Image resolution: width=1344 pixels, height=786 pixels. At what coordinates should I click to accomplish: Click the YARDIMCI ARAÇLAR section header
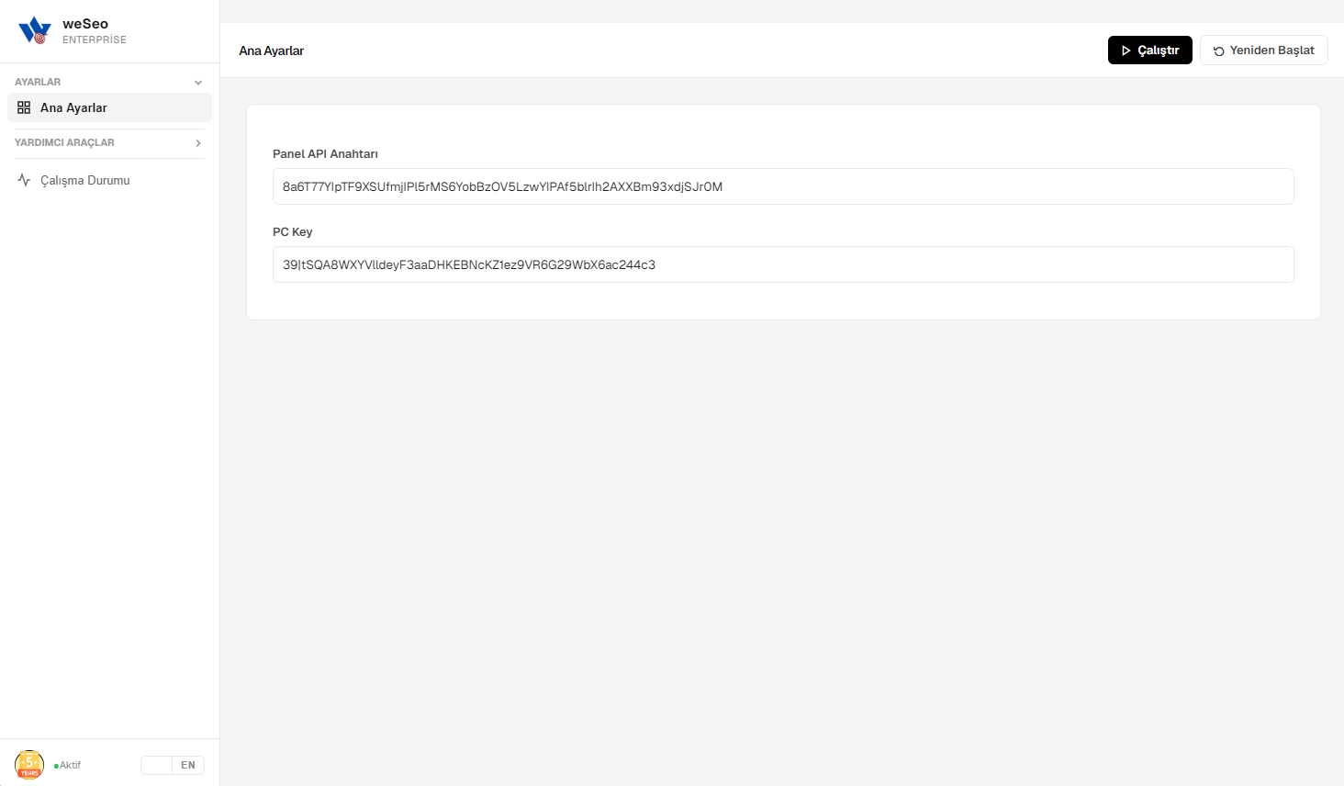(109, 142)
